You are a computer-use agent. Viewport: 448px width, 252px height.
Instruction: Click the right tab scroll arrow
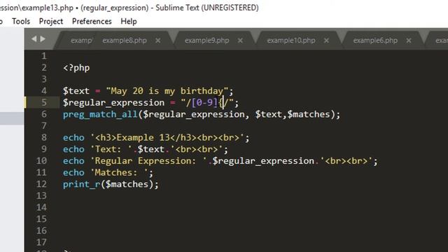pyautogui.click(x=43, y=39)
